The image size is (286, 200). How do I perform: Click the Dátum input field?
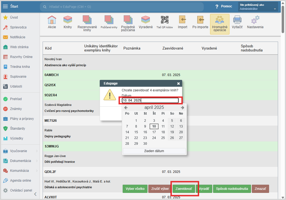point(150,100)
